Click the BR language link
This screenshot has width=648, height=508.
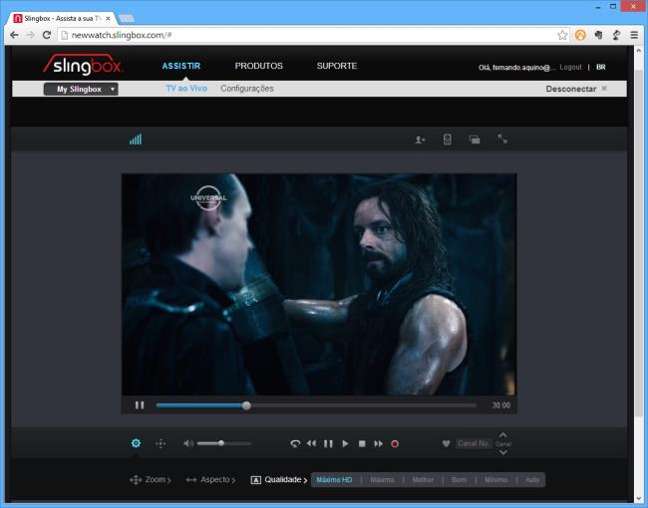point(601,67)
